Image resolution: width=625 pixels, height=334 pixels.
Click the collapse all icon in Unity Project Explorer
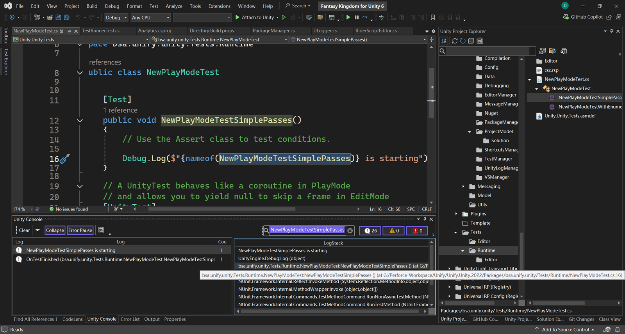coord(471,41)
